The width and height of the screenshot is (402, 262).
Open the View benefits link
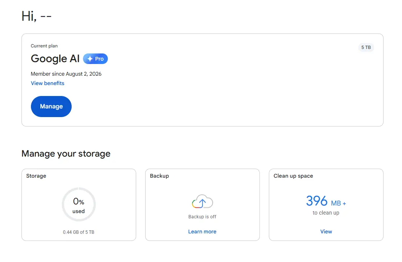coord(48,84)
